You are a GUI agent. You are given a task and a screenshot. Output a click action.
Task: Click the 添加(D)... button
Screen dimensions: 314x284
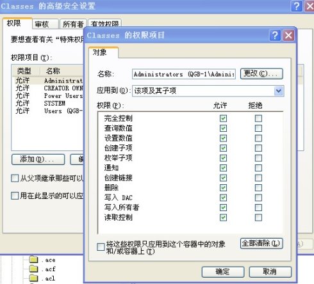pos(38,159)
